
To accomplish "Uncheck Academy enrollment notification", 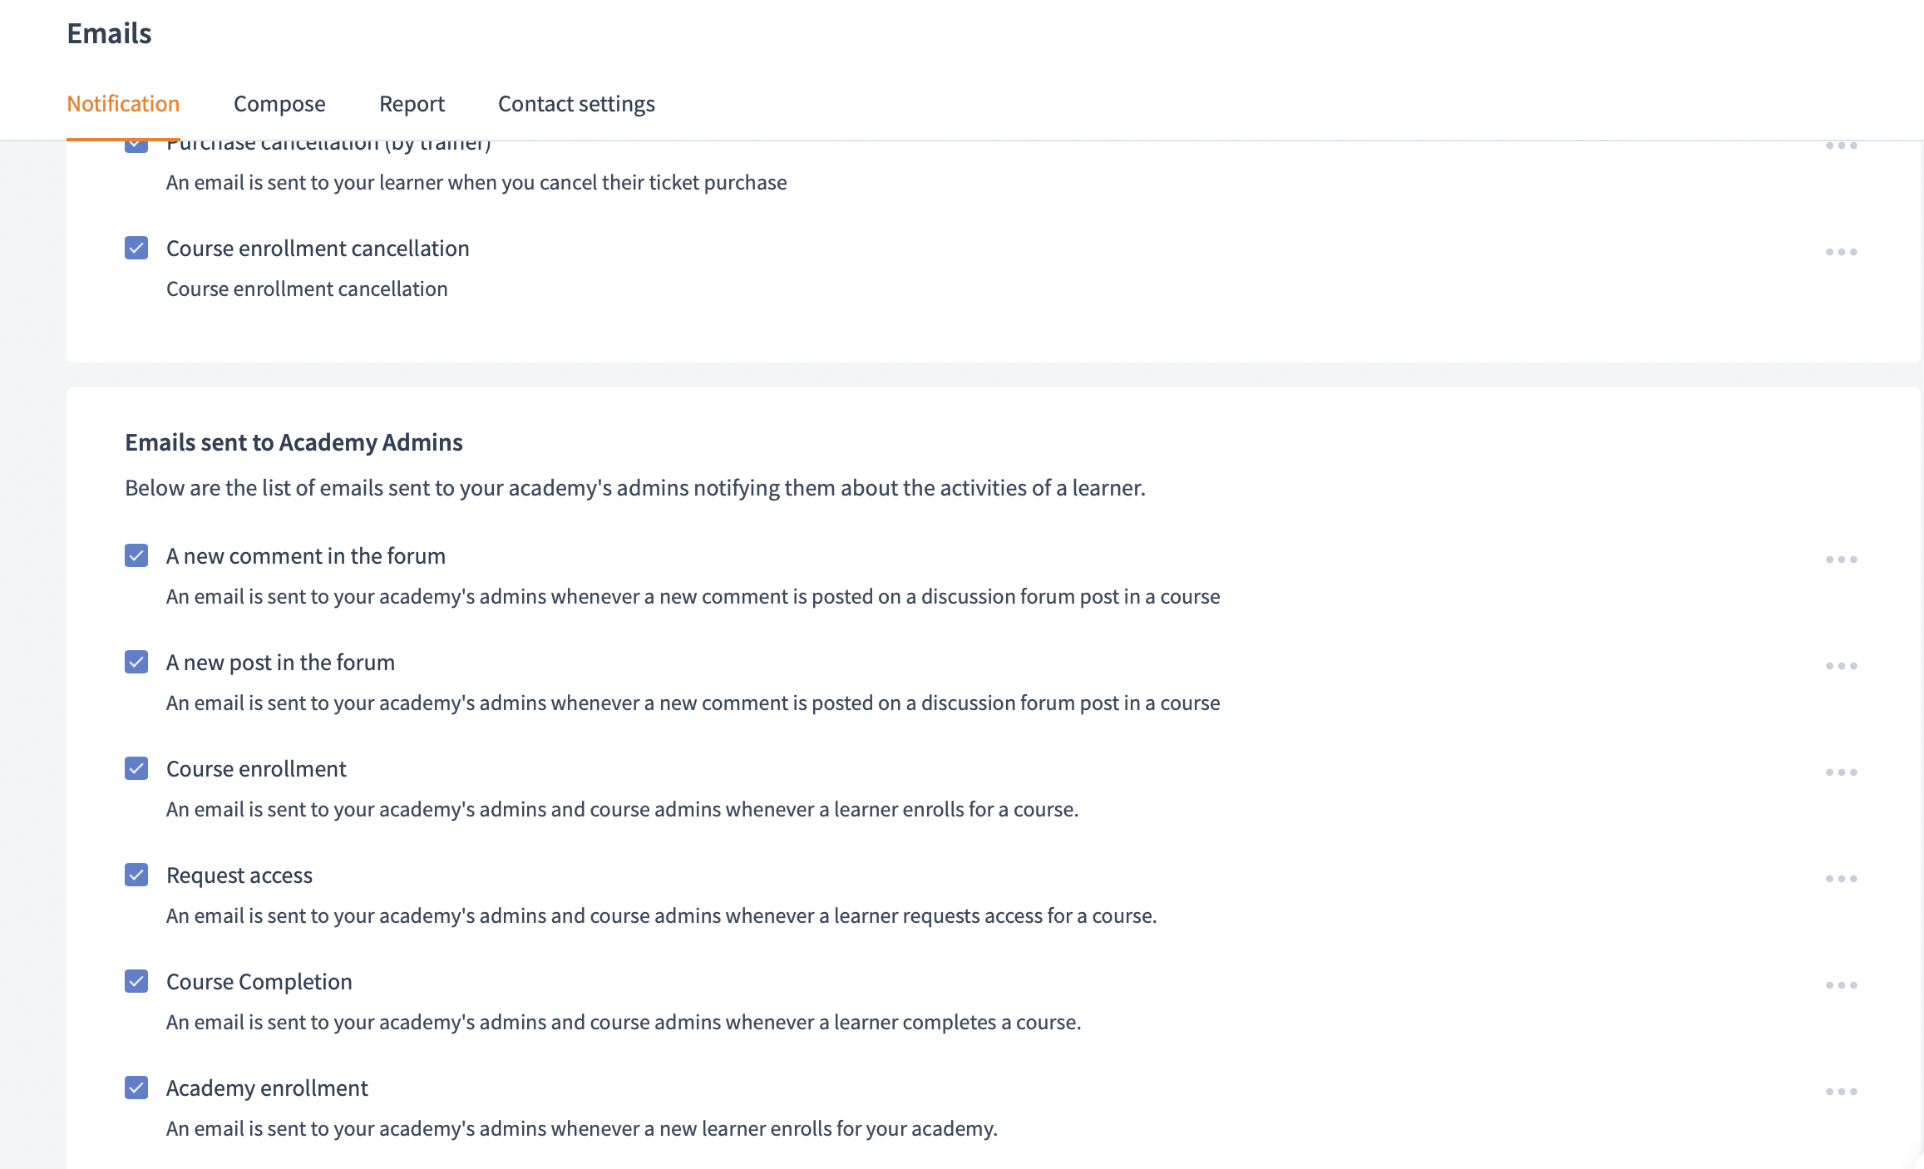I will click(136, 1088).
